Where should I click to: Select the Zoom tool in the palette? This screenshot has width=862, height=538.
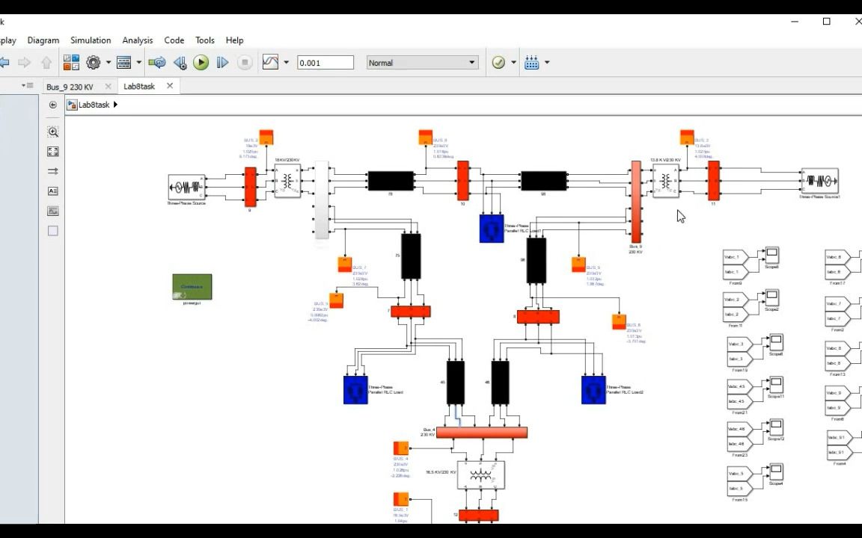(52, 132)
